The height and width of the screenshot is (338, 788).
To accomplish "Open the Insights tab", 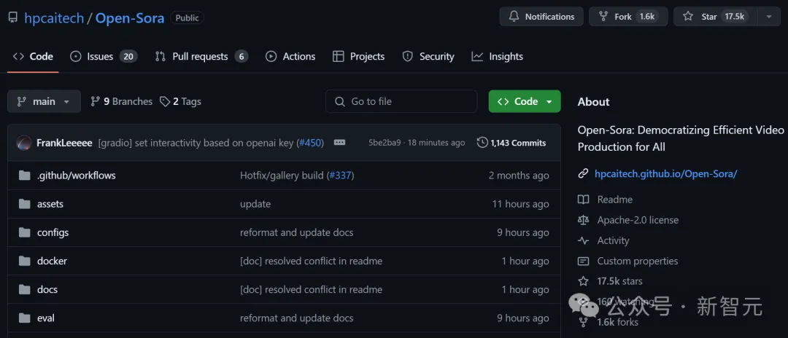I will coord(497,57).
